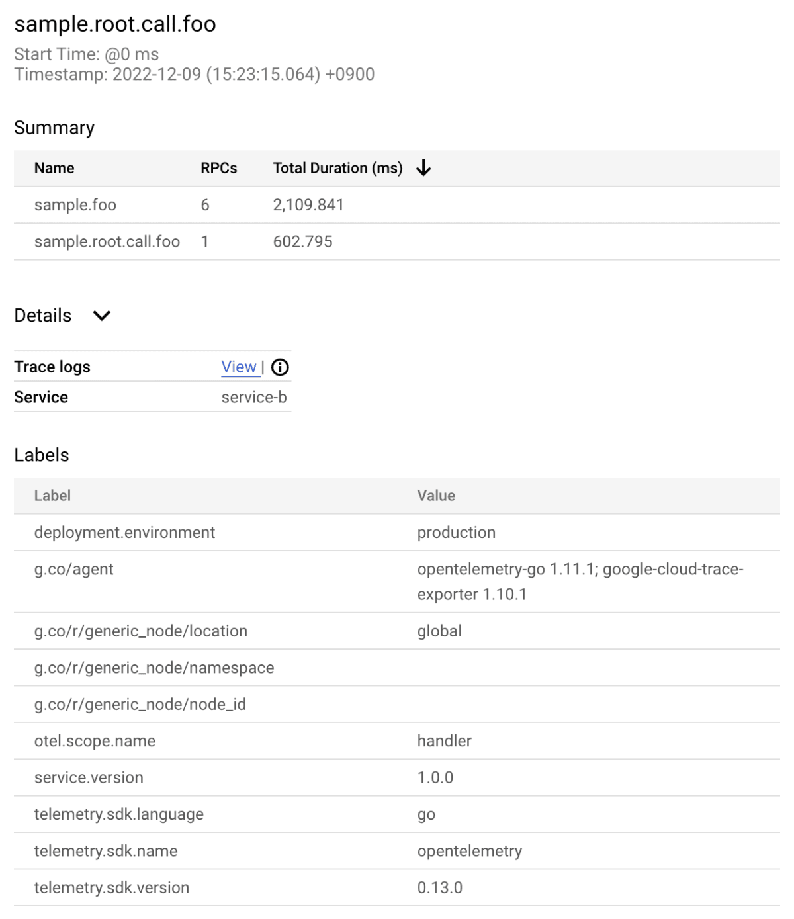
Task: Click the g.co/r/generic_node/namespace label
Action: tap(154, 668)
